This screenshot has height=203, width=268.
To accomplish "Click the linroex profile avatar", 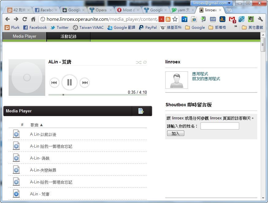I will pos(177,80).
